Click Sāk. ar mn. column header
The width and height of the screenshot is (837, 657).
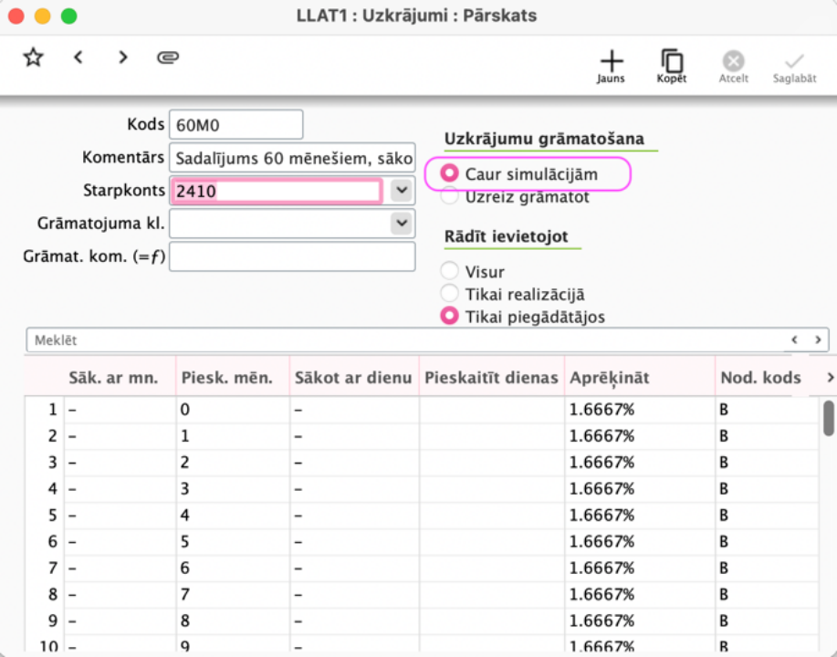(x=113, y=378)
